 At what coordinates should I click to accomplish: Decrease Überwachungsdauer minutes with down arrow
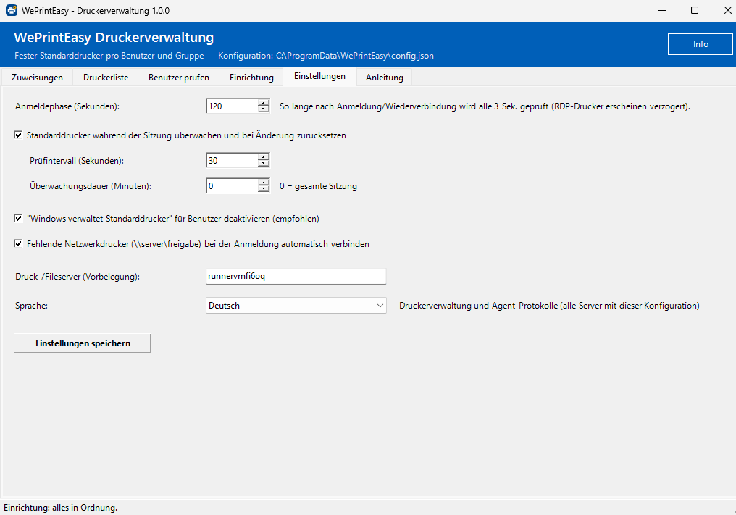(x=264, y=189)
